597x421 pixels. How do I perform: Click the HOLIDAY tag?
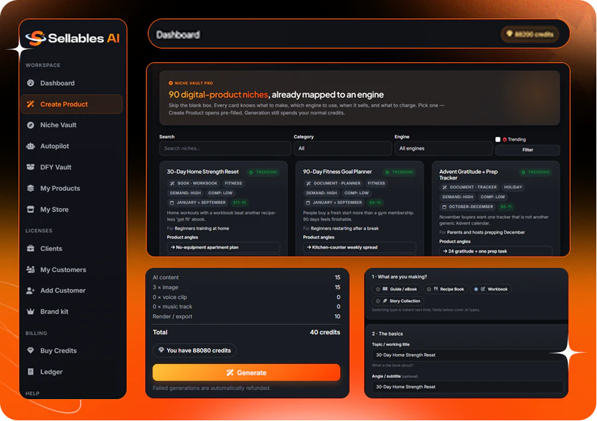[x=513, y=187]
